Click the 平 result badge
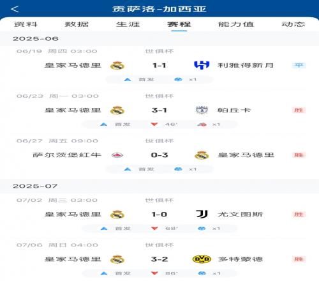319x281 pixels. point(299,65)
